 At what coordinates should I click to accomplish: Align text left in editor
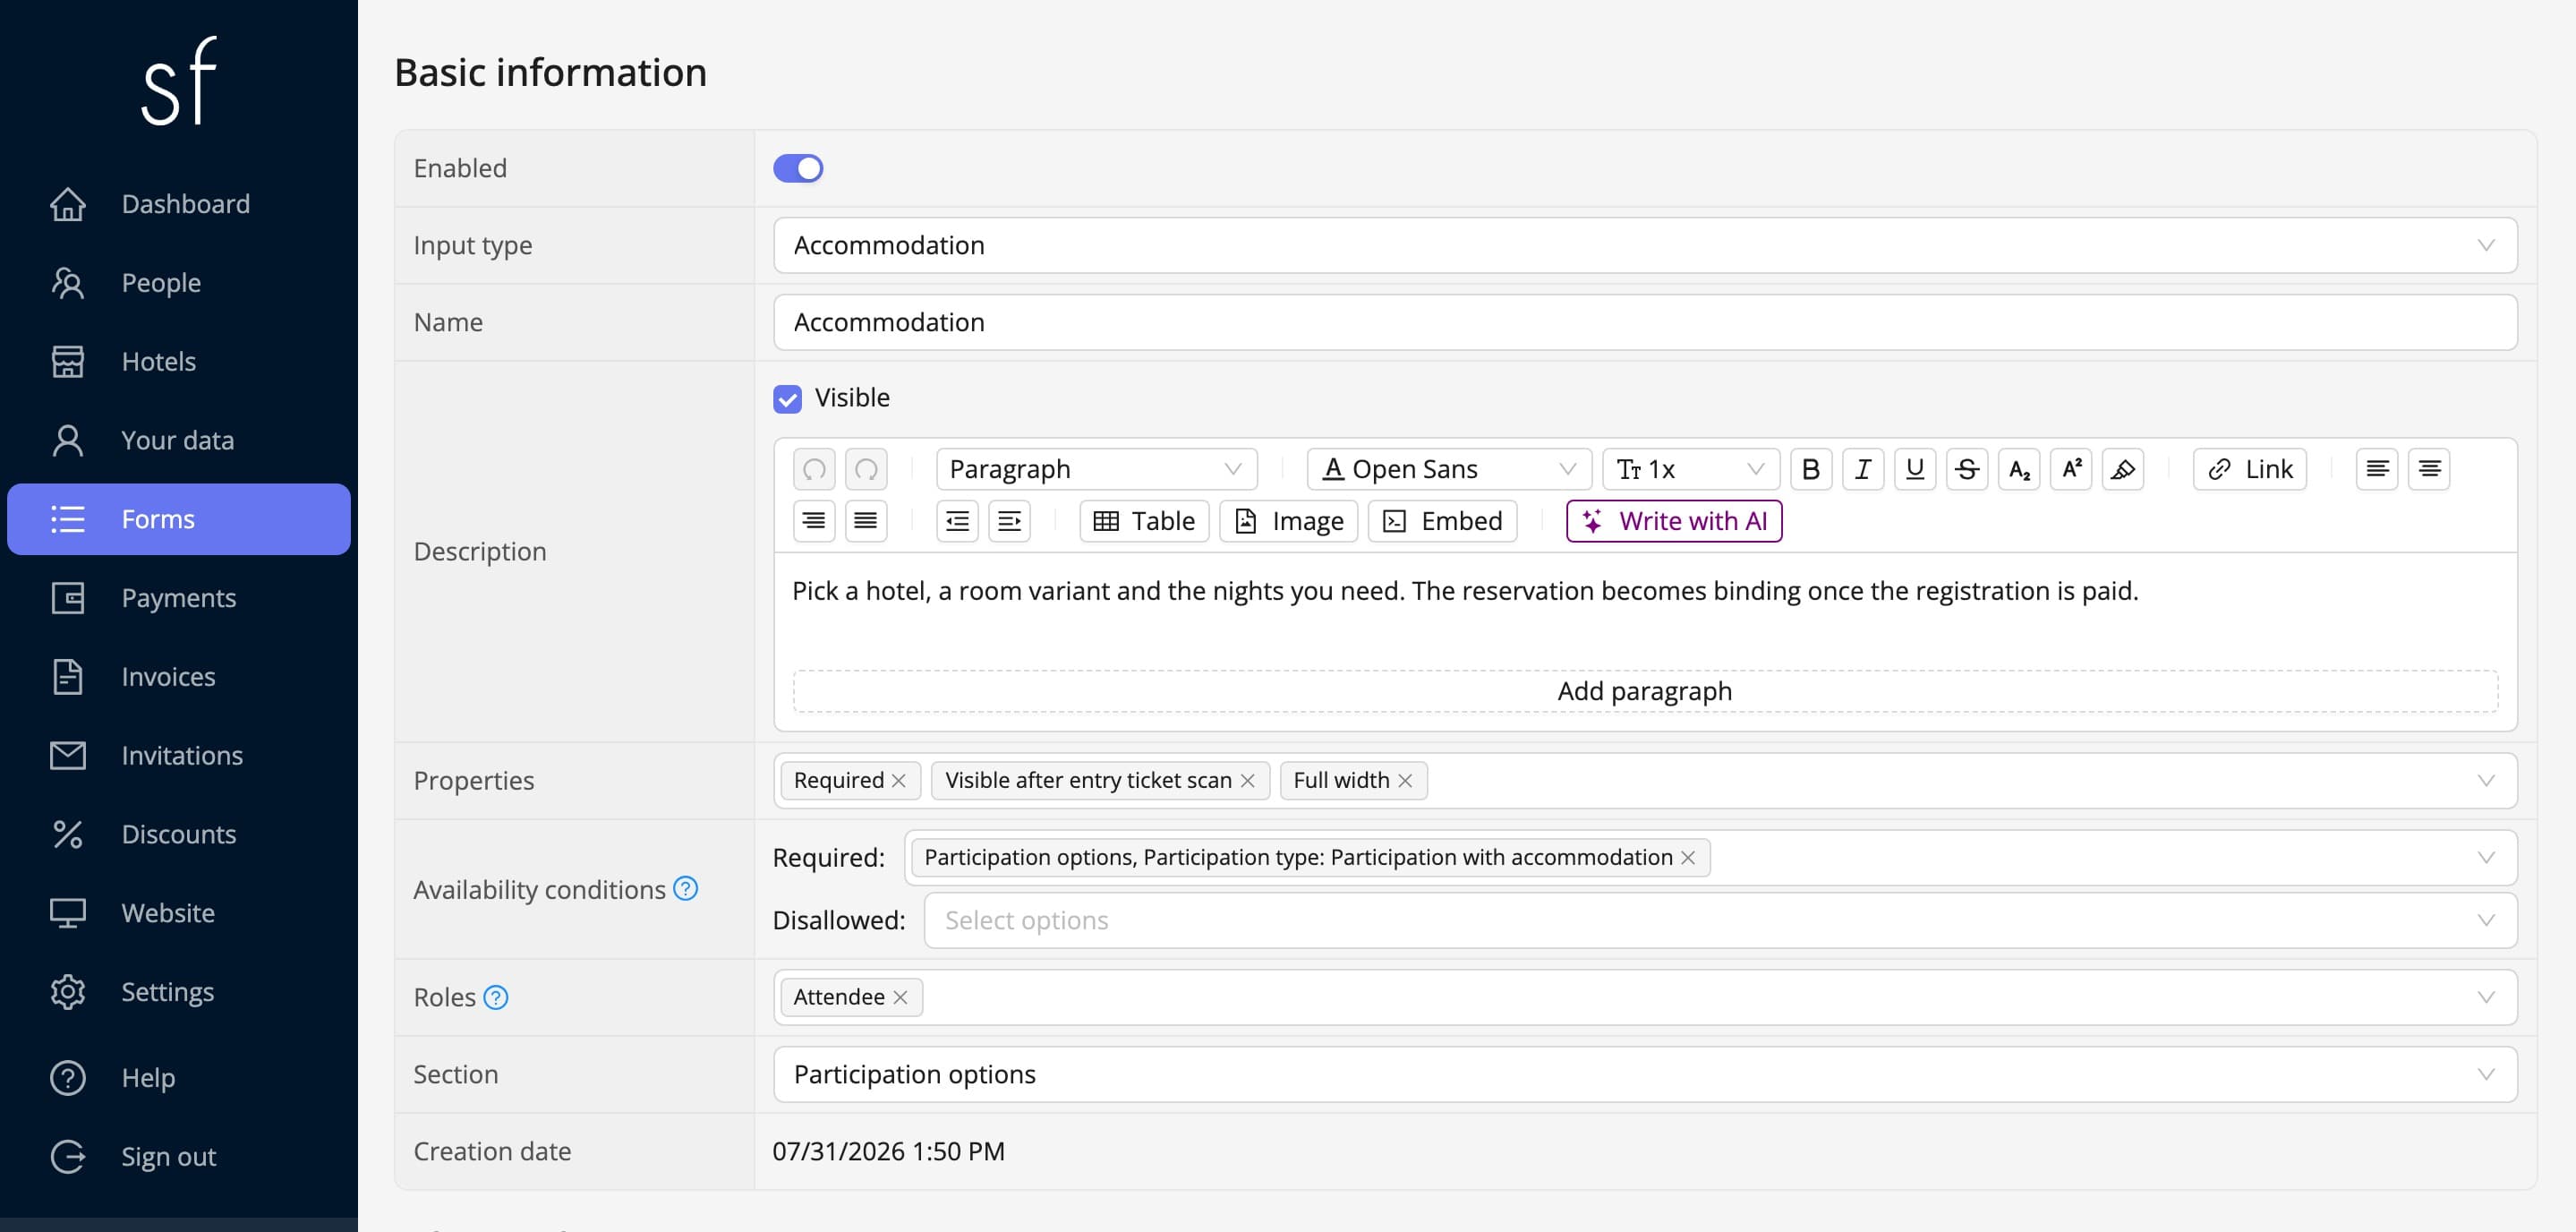pyautogui.click(x=2377, y=469)
